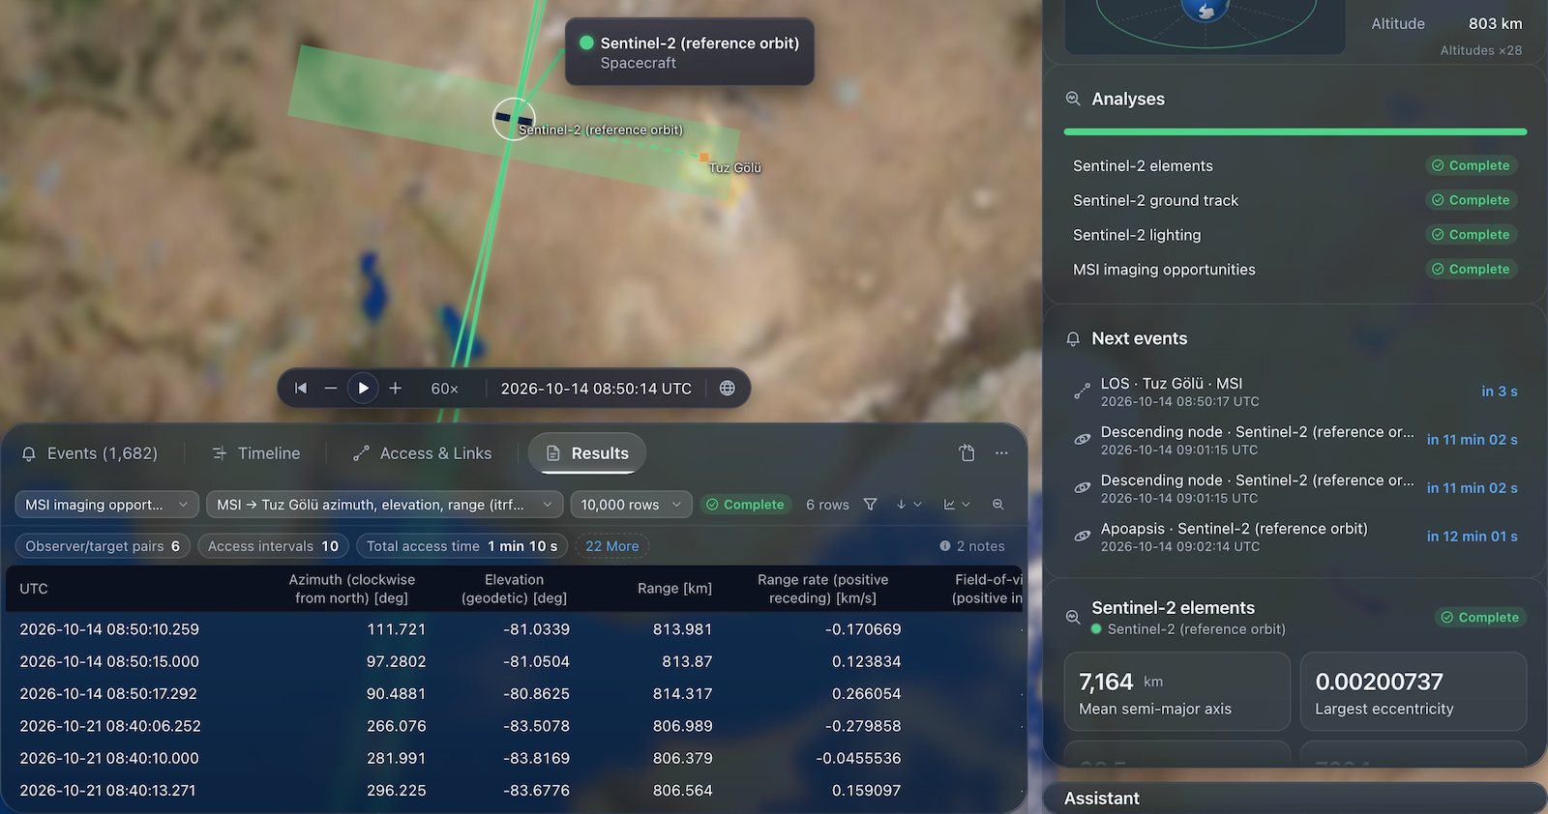Image resolution: width=1548 pixels, height=814 pixels.
Task: Click the 60× playback speed value
Action: click(x=444, y=389)
